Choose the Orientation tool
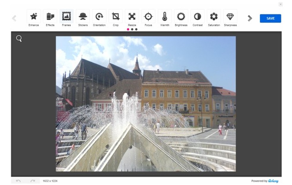 click(x=99, y=18)
